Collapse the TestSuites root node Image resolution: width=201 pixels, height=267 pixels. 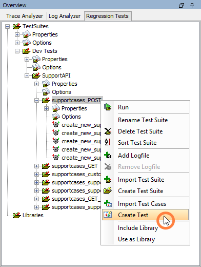[x=7, y=26]
